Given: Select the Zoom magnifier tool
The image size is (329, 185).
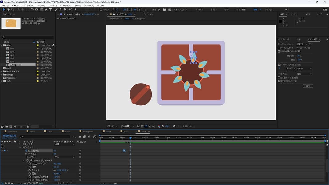Looking at the screenshot, I should click(13, 10).
